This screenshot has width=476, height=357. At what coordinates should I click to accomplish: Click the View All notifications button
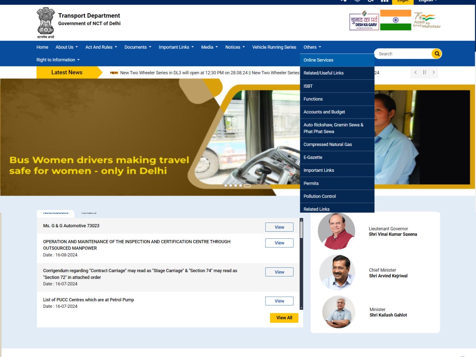(x=284, y=318)
